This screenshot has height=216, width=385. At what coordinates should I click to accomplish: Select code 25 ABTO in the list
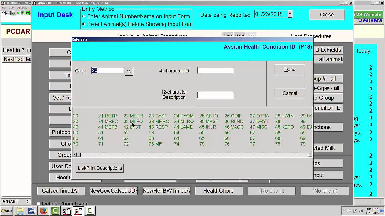pos(208,116)
